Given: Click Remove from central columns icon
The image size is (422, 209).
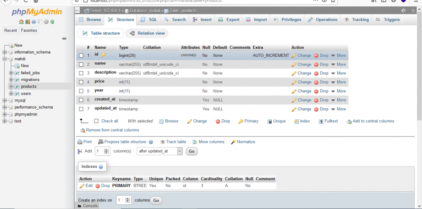Looking at the screenshot, I should pyautogui.click(x=83, y=130).
